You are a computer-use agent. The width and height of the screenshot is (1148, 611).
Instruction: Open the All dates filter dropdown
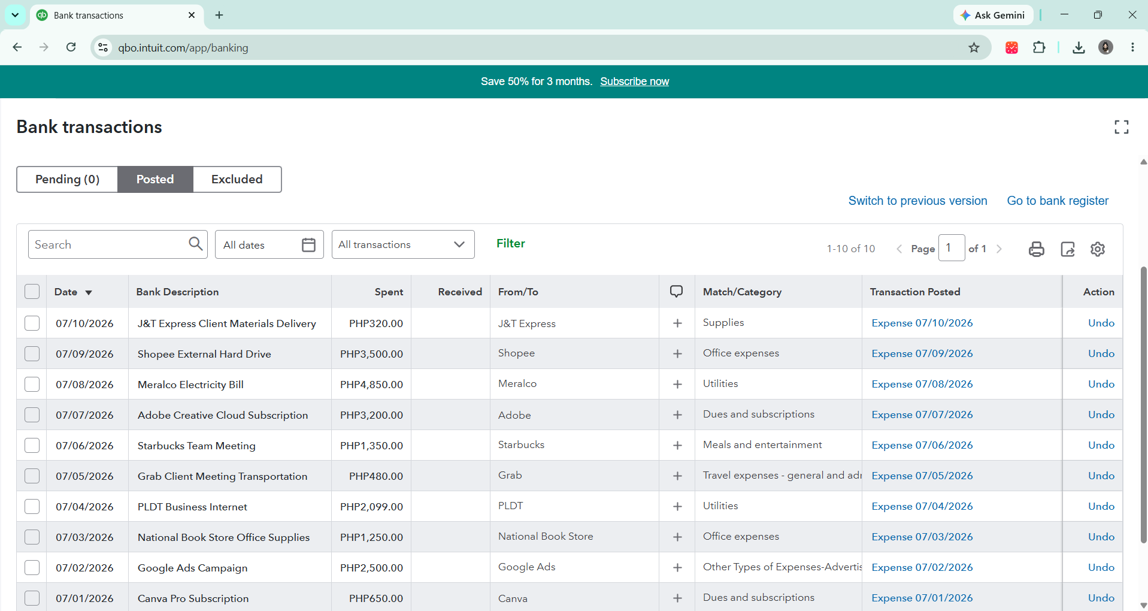(269, 244)
